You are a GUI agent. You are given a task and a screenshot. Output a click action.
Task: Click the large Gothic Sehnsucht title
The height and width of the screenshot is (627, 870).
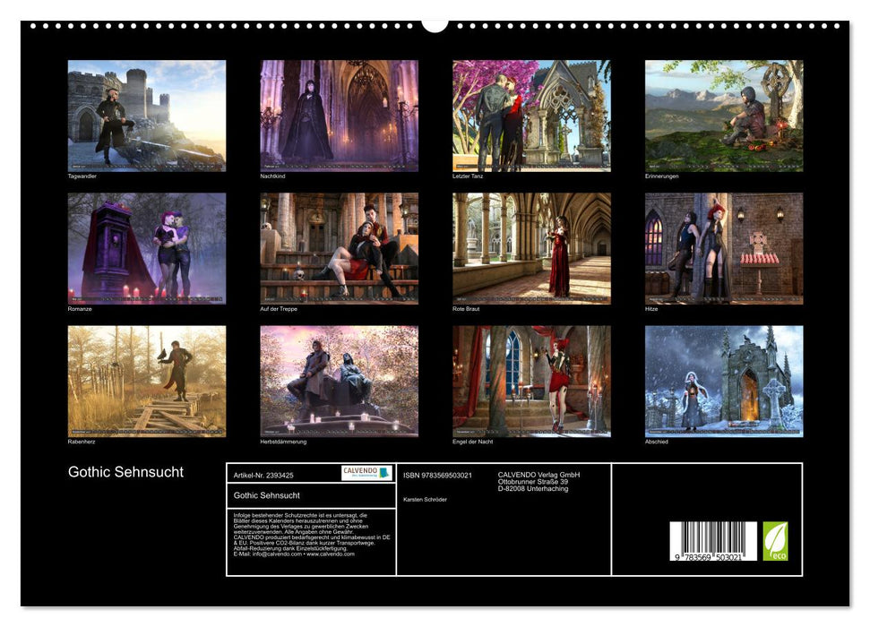pos(125,472)
